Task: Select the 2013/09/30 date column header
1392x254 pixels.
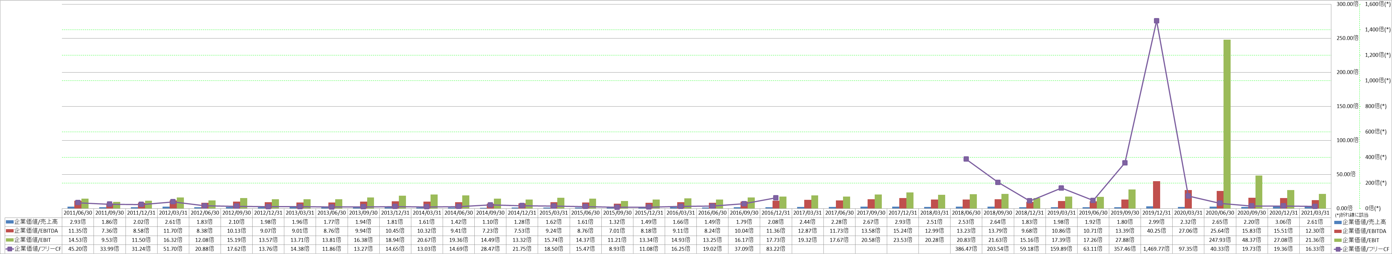Action: pyautogui.click(x=364, y=213)
